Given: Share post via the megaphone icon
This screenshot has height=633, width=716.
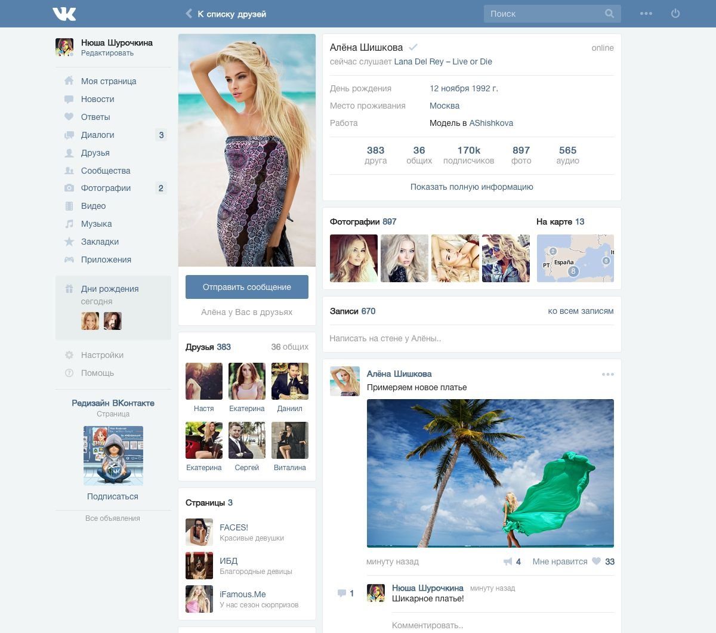Looking at the screenshot, I should pyautogui.click(x=508, y=561).
